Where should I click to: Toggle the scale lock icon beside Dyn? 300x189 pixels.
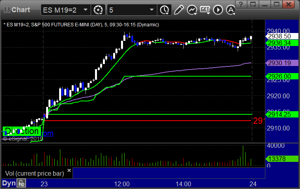21,183
